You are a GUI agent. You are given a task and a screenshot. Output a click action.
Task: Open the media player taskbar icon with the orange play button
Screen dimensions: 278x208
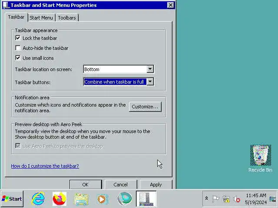(x=103, y=199)
